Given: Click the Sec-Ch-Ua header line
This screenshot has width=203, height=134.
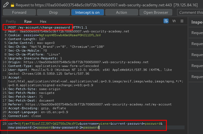Looking at the screenshot, I should [x=56, y=47].
